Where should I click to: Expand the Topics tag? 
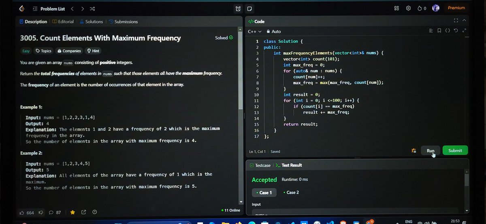44,51
